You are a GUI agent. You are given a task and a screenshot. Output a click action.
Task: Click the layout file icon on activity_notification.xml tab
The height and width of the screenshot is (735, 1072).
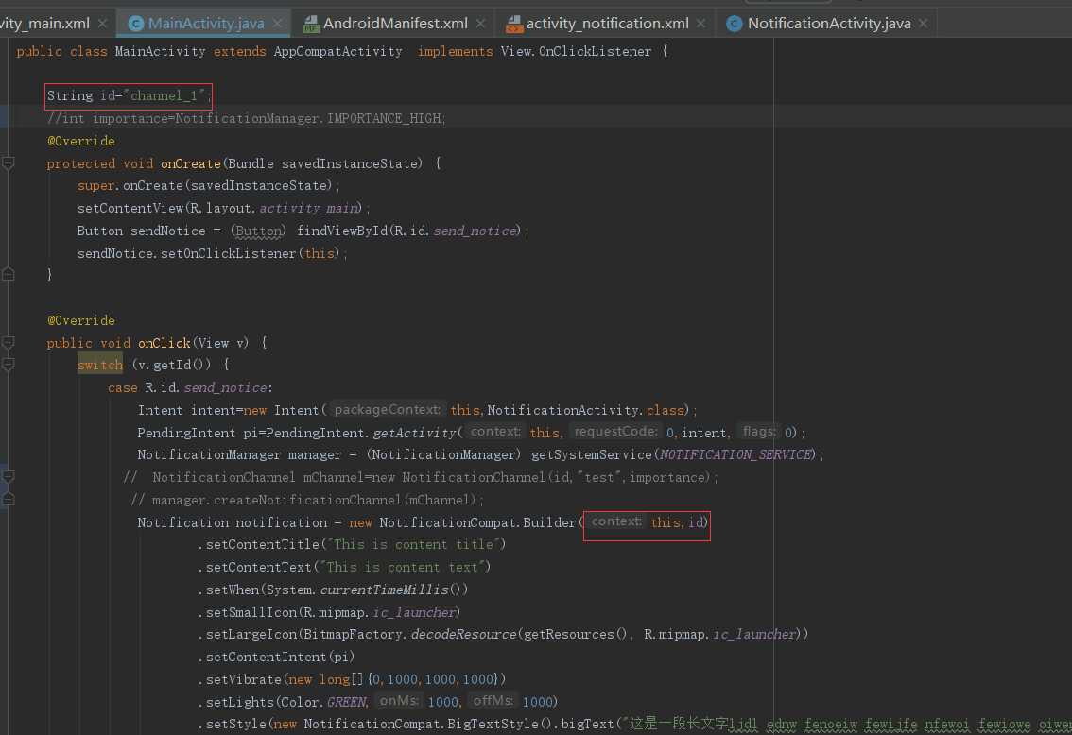tap(513, 24)
